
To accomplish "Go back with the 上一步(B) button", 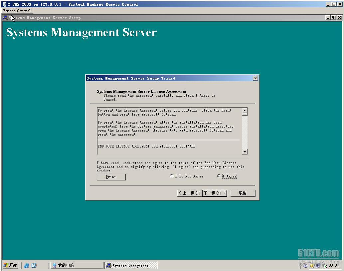I will click(189, 193).
